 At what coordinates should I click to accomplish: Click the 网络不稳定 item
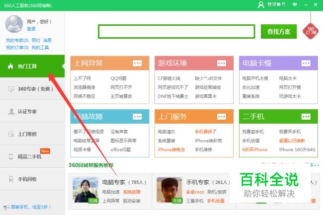pos(84,96)
